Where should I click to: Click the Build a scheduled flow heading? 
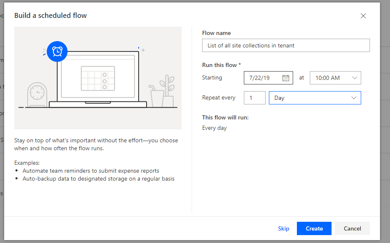[x=51, y=15]
